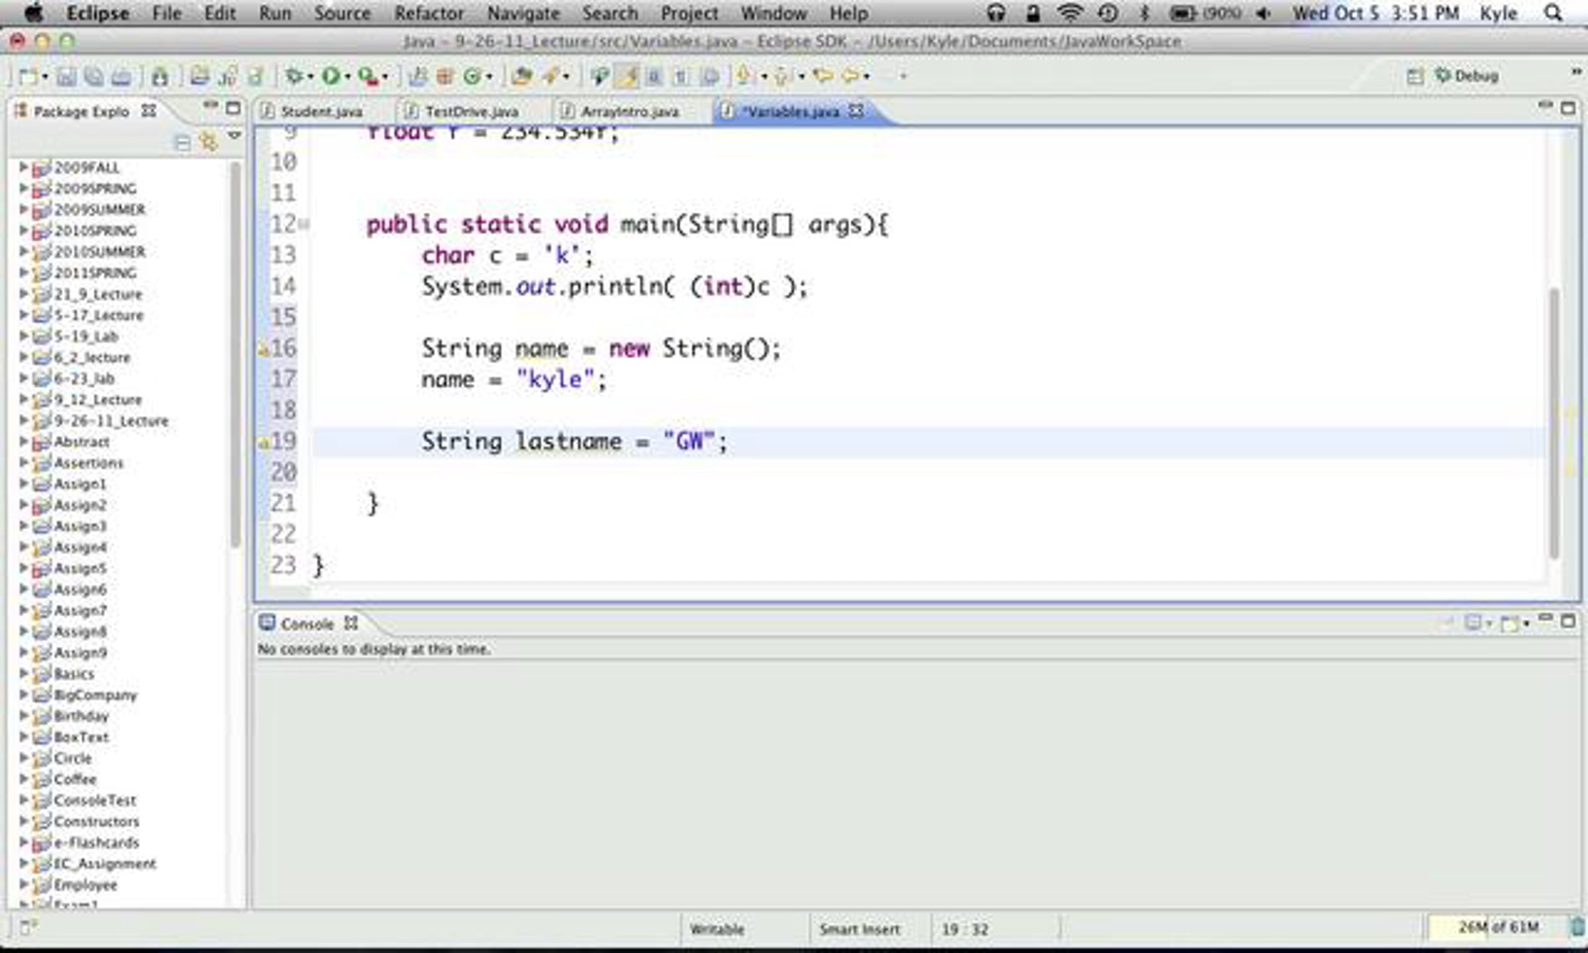1588x953 pixels.
Task: Maximize the Console view panel
Action: [1568, 621]
